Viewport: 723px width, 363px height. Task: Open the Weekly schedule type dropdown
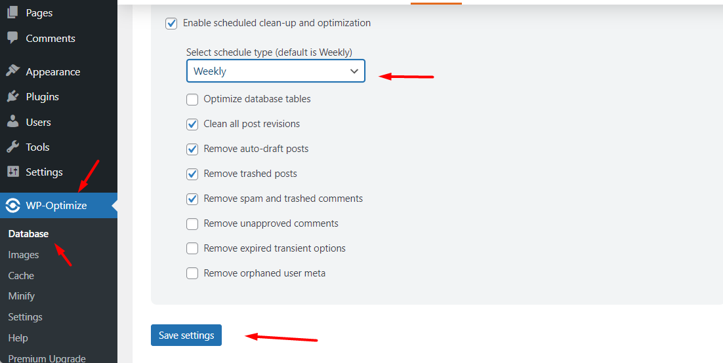click(x=276, y=71)
